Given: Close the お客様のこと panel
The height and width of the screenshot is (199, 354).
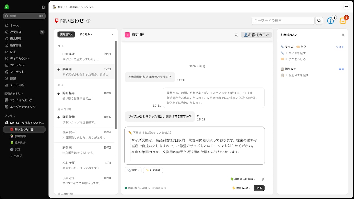Looking at the screenshot, I should click(343, 35).
